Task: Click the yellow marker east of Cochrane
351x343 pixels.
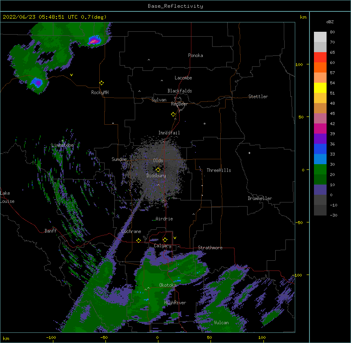Action: 138,240
